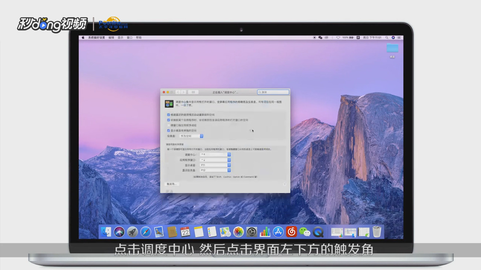Toggle 显示器具有单独的空间 checkbox

point(169,131)
